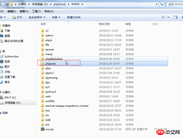The height and width of the screenshot is (138, 183).
Task: Click phpStudy in address breadcrumb
Action: pyautogui.click(x=60, y=4)
